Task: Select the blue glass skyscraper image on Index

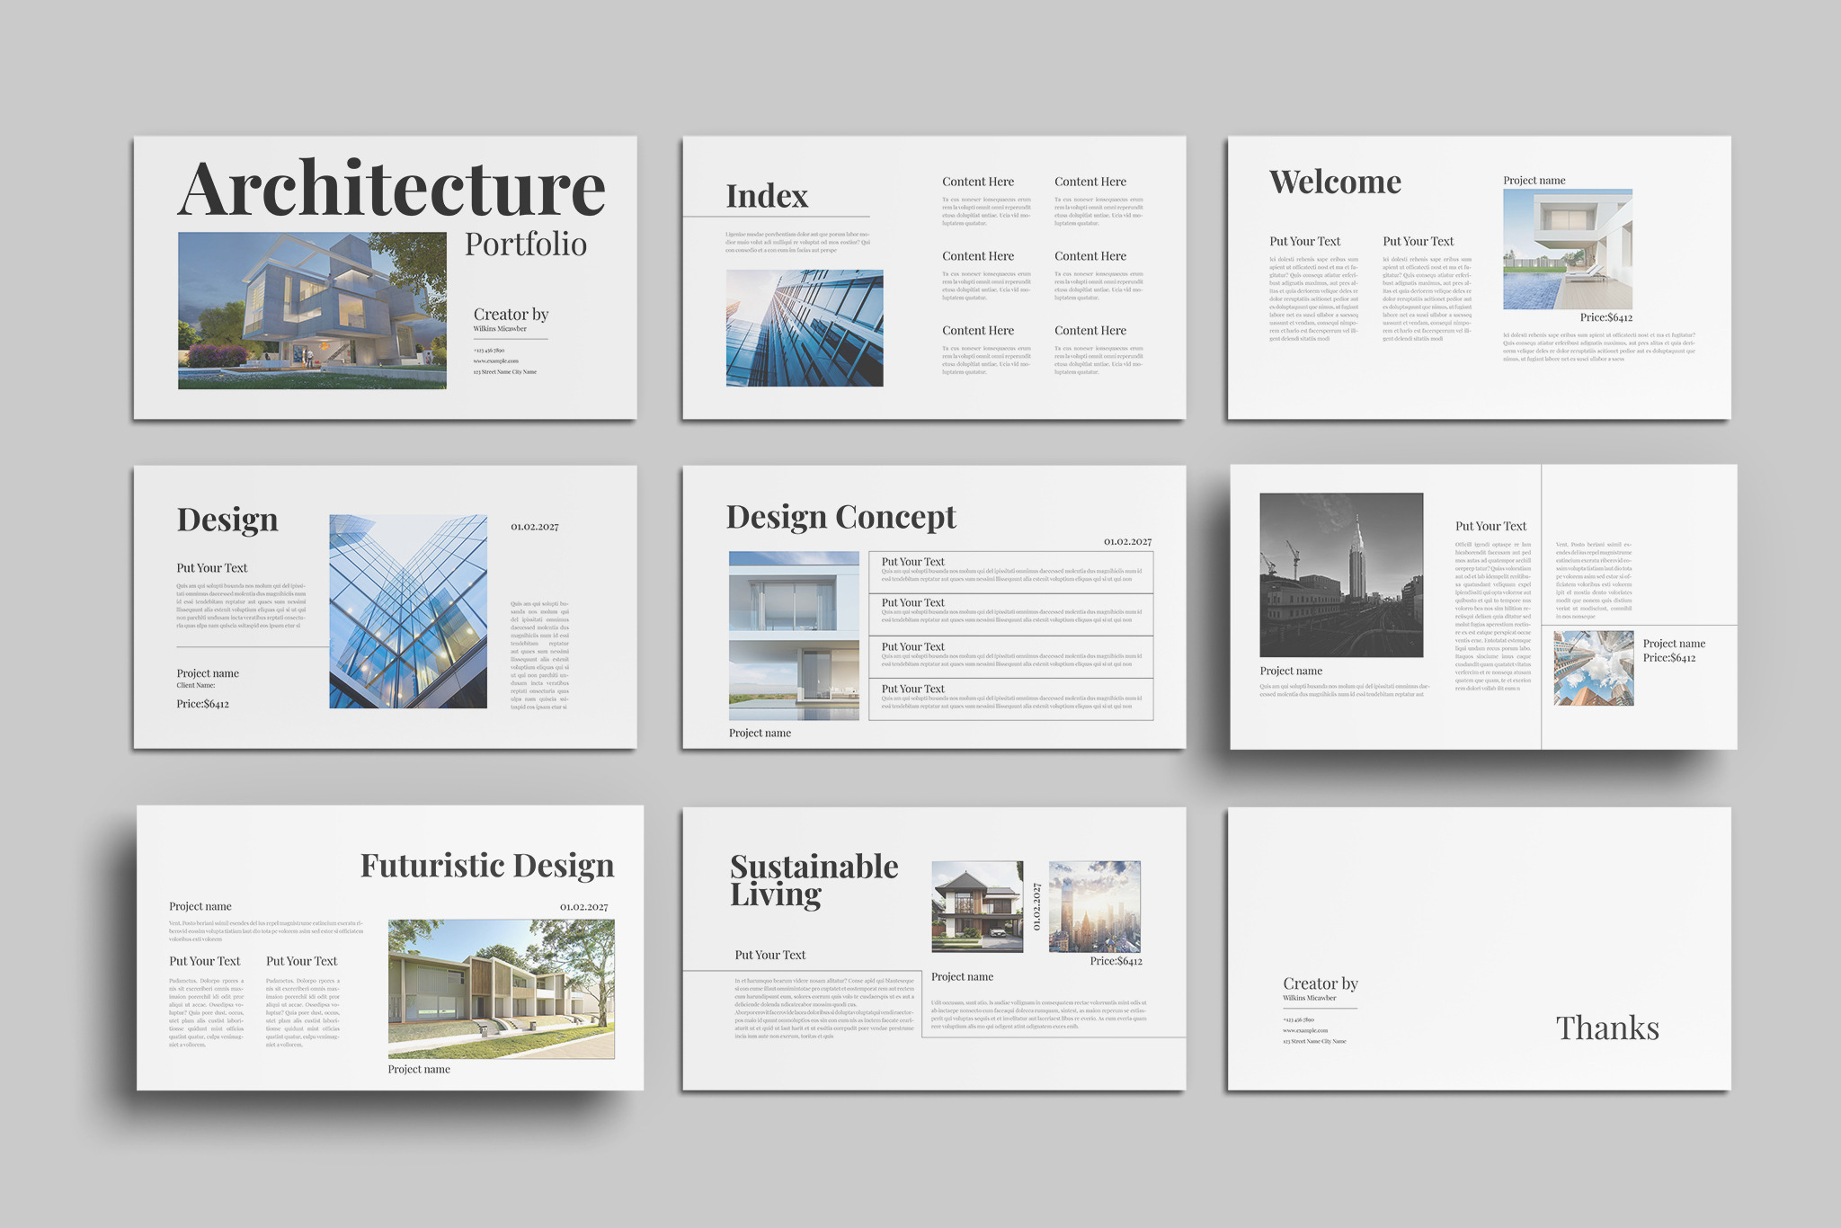Action: pos(805,328)
